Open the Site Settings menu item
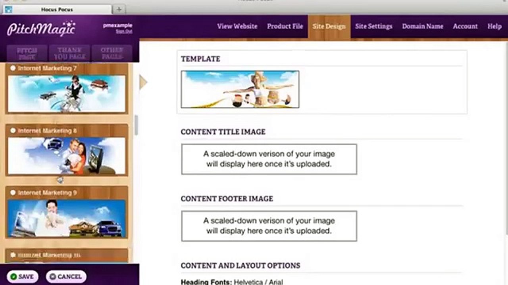The image size is (508, 285). 374,26
